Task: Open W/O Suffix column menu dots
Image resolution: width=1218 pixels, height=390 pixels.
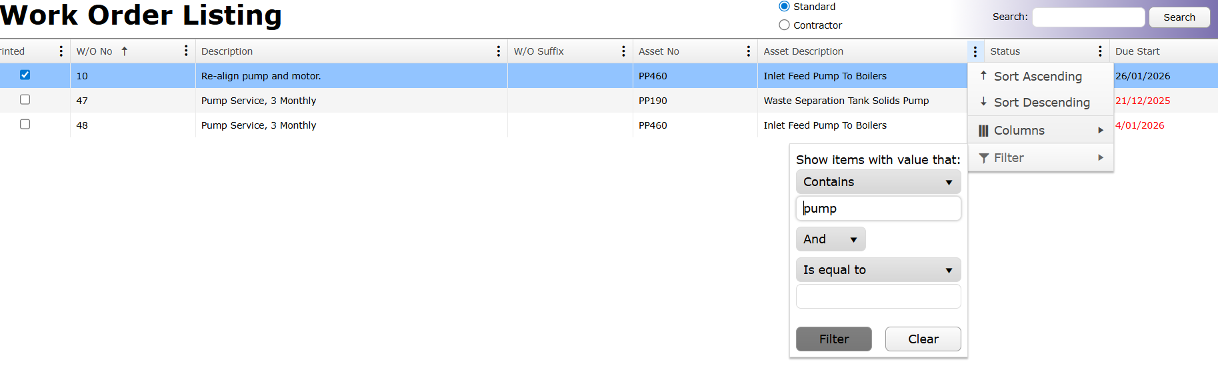Action: [623, 51]
